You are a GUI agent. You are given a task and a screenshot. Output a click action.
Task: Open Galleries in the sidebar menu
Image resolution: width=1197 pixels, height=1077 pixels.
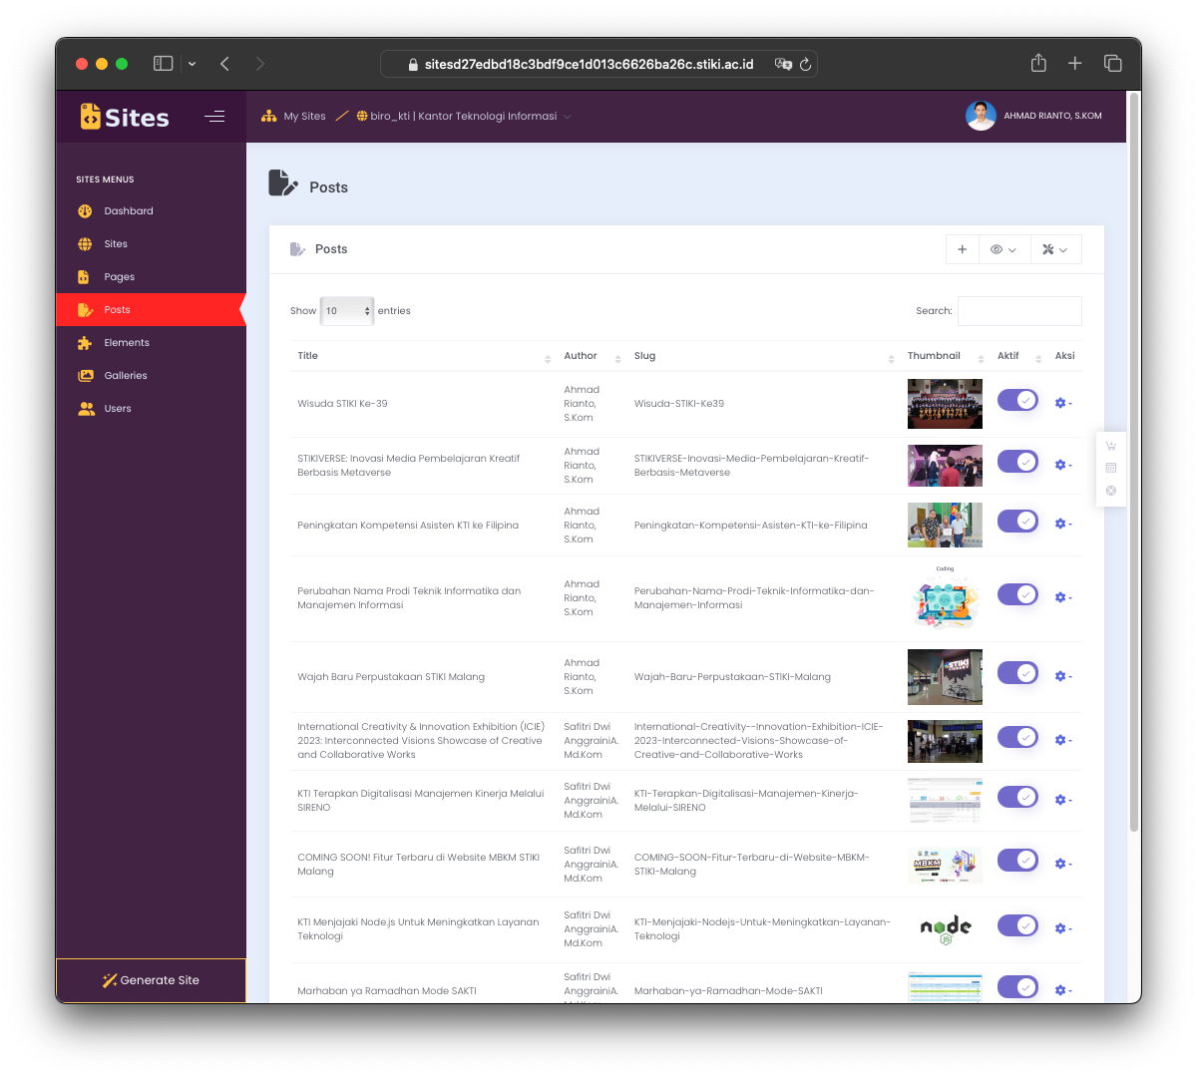[126, 376]
